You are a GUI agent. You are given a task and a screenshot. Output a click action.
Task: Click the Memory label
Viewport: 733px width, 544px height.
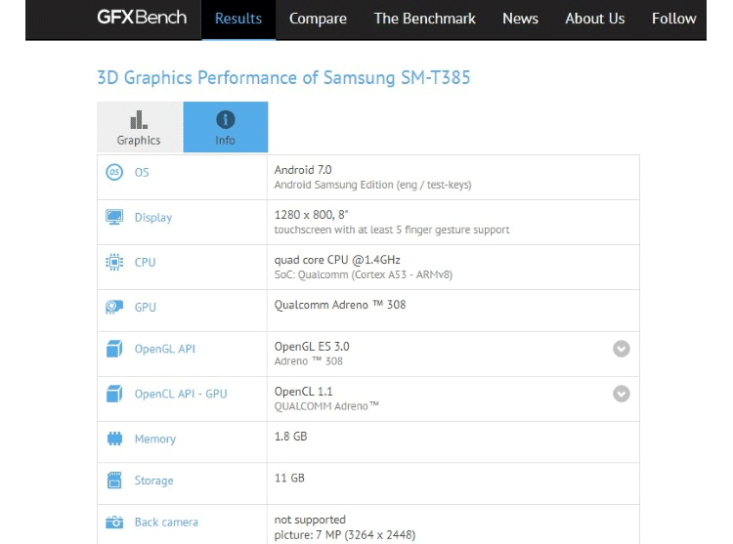(155, 439)
